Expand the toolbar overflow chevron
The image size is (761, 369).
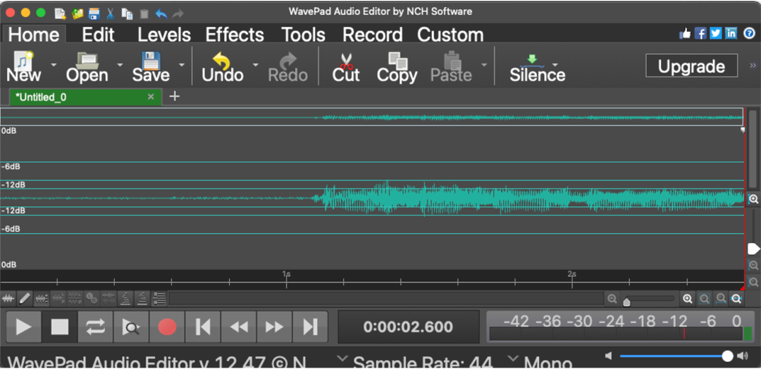click(x=753, y=65)
